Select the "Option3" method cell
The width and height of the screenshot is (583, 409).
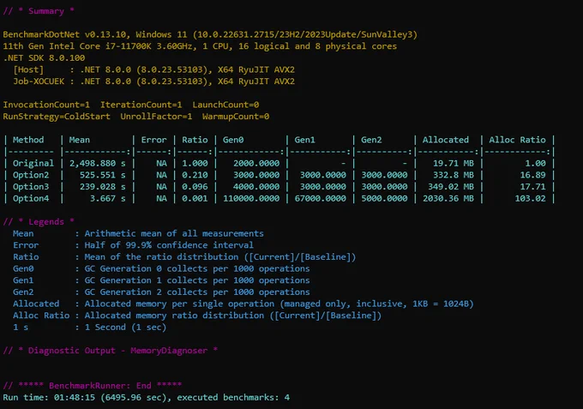(31, 187)
